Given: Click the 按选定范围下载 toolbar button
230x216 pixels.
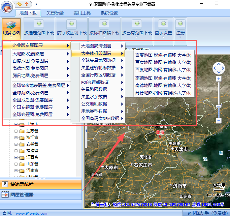Looking at the screenshot, I should pyautogui.click(x=39, y=29).
